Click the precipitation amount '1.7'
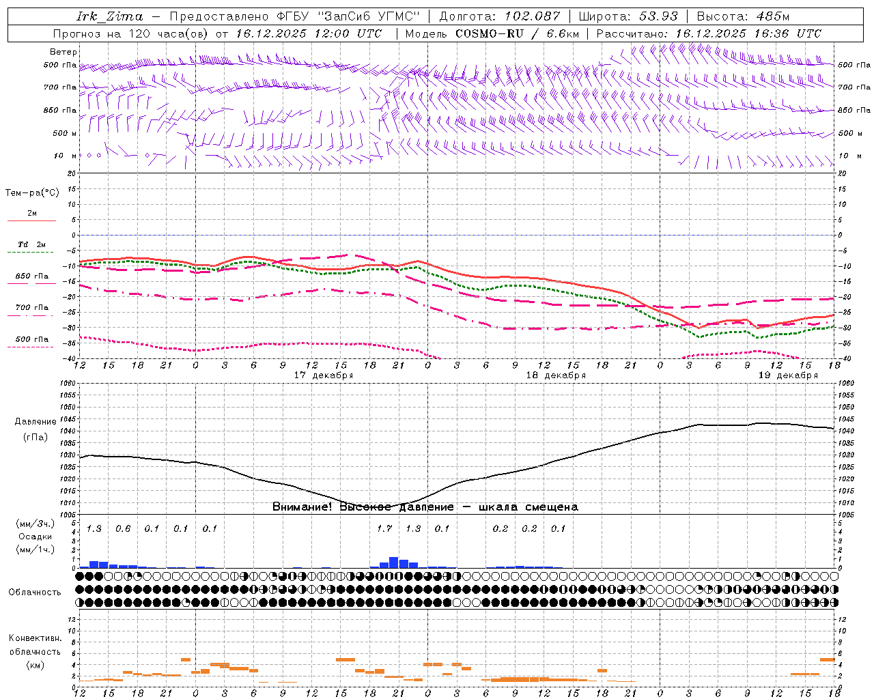The height and width of the screenshot is (699, 874). coord(384,529)
